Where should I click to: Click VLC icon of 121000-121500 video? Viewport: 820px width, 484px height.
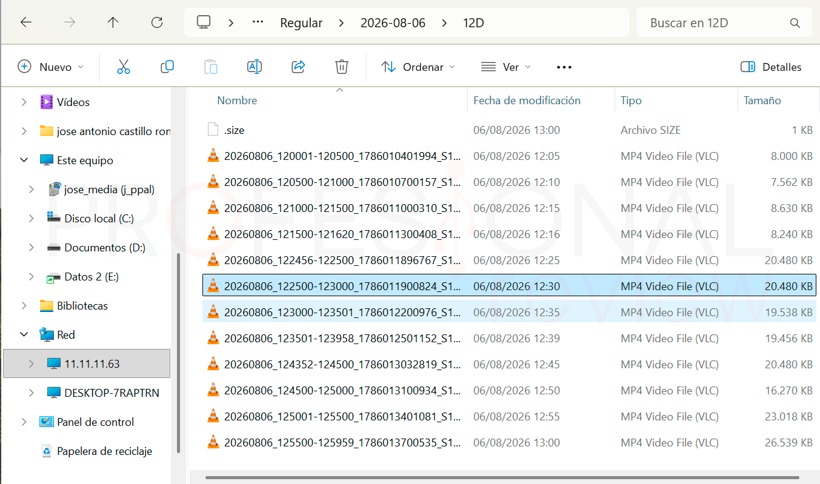pyautogui.click(x=213, y=208)
